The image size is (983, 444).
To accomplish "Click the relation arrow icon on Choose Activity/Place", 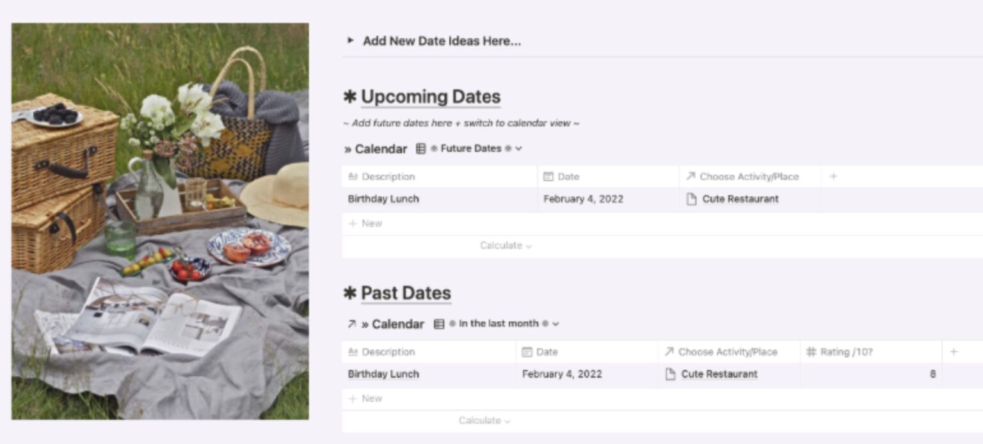I will tap(688, 176).
